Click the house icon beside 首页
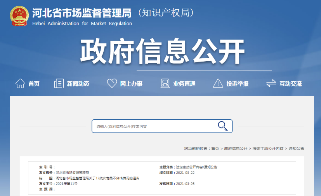Image resolution: width=321 pixels, height=196 pixels. (x=20, y=83)
